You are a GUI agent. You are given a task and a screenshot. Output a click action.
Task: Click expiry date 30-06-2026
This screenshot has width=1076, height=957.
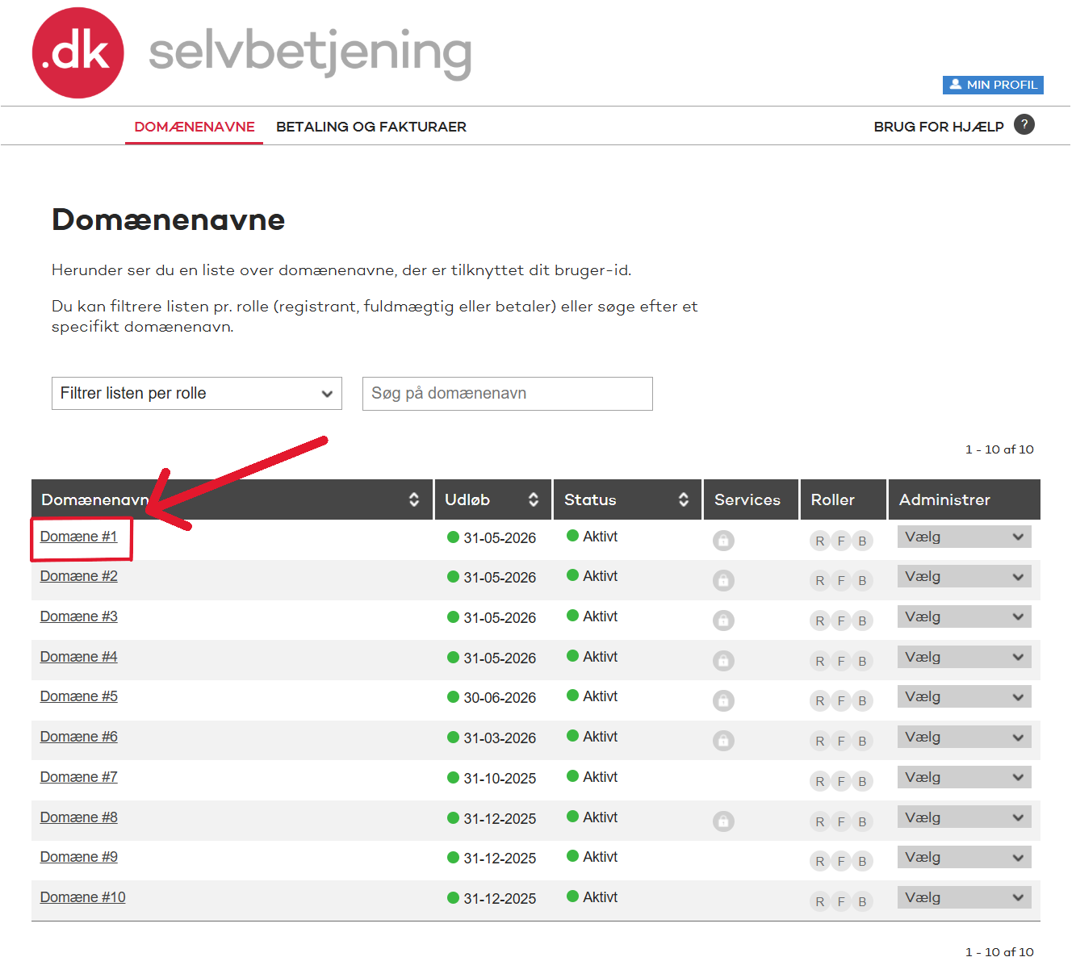point(500,698)
